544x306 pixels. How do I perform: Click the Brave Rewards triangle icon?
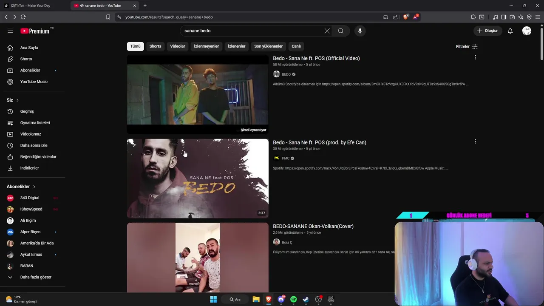pyautogui.click(x=416, y=17)
